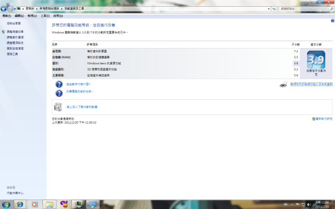The height and width of the screenshot is (209, 335).
Task: Open Windows Media Player from the taskbar
Action: (35, 204)
